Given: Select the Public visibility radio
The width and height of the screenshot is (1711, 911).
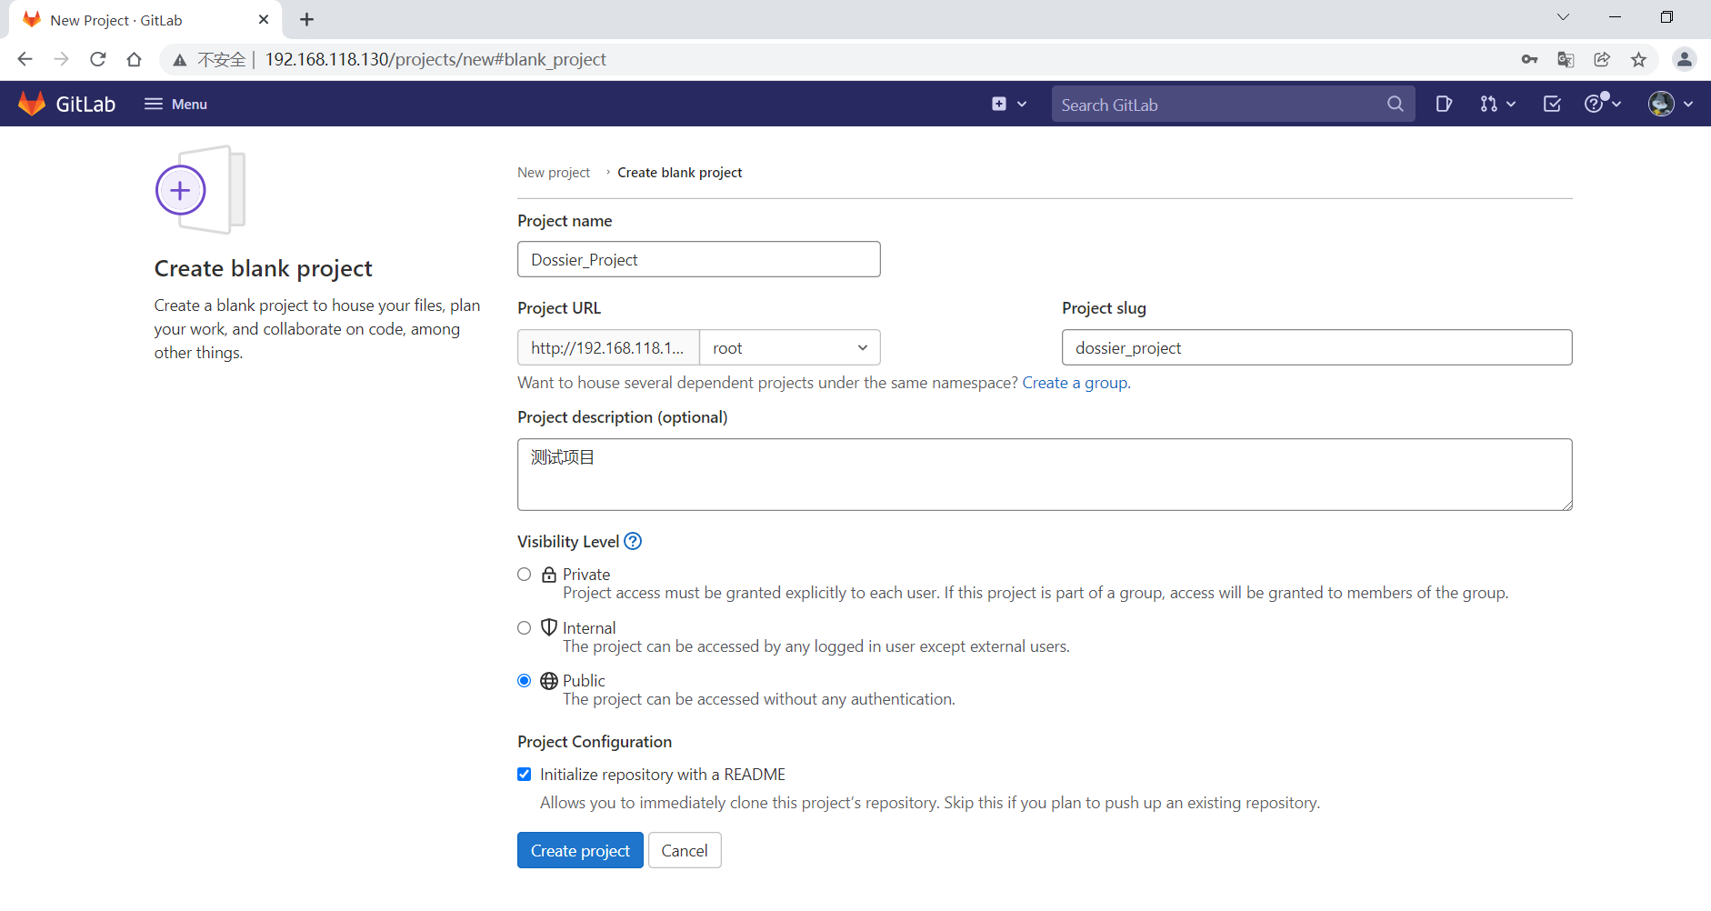Looking at the screenshot, I should (x=524, y=681).
